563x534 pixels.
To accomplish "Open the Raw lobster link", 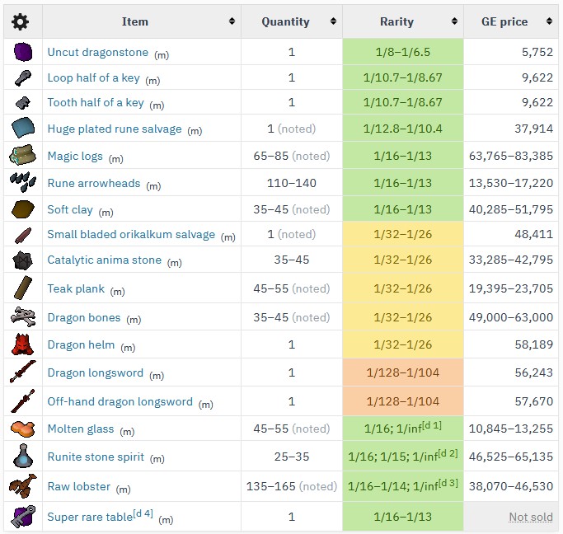I will pyautogui.click(x=78, y=487).
